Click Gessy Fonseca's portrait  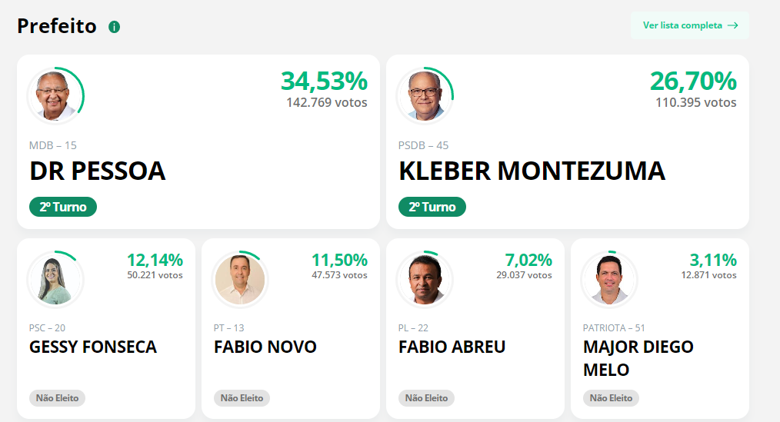55,279
